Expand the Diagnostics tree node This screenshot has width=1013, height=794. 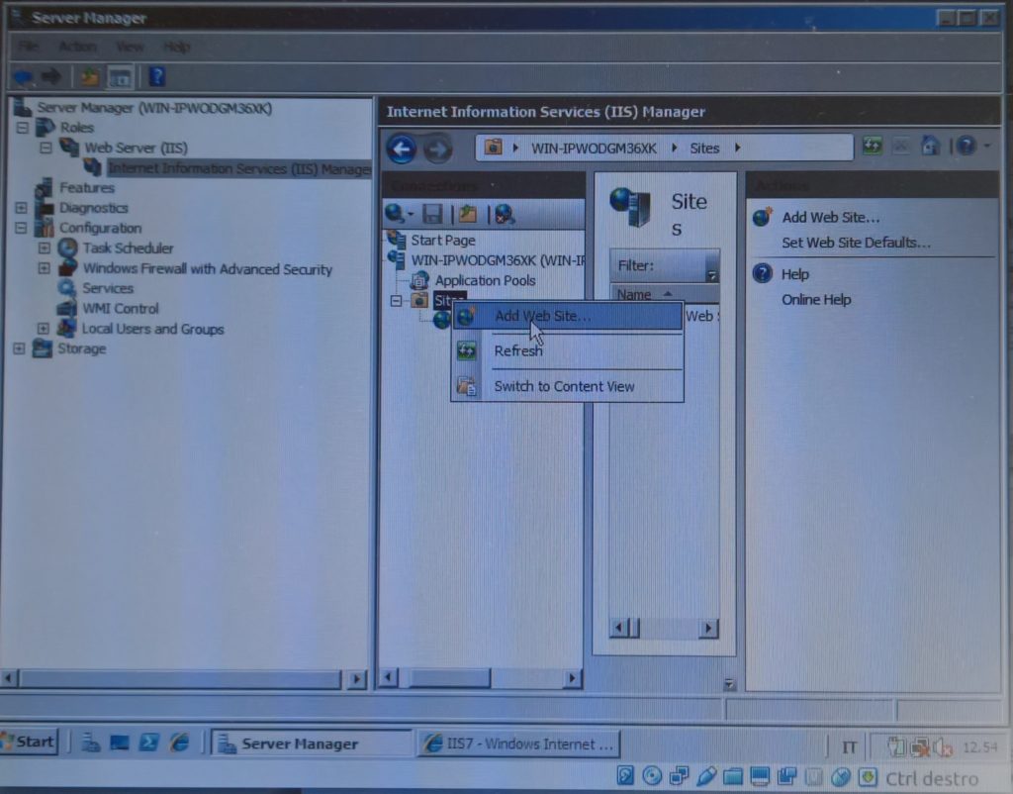(22, 208)
